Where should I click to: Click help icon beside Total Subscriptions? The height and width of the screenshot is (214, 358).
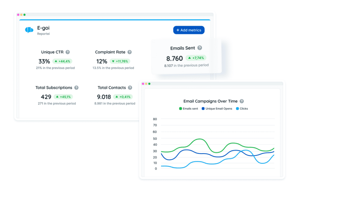click(x=76, y=88)
